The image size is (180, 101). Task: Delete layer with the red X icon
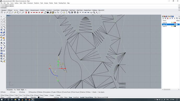[168, 18]
